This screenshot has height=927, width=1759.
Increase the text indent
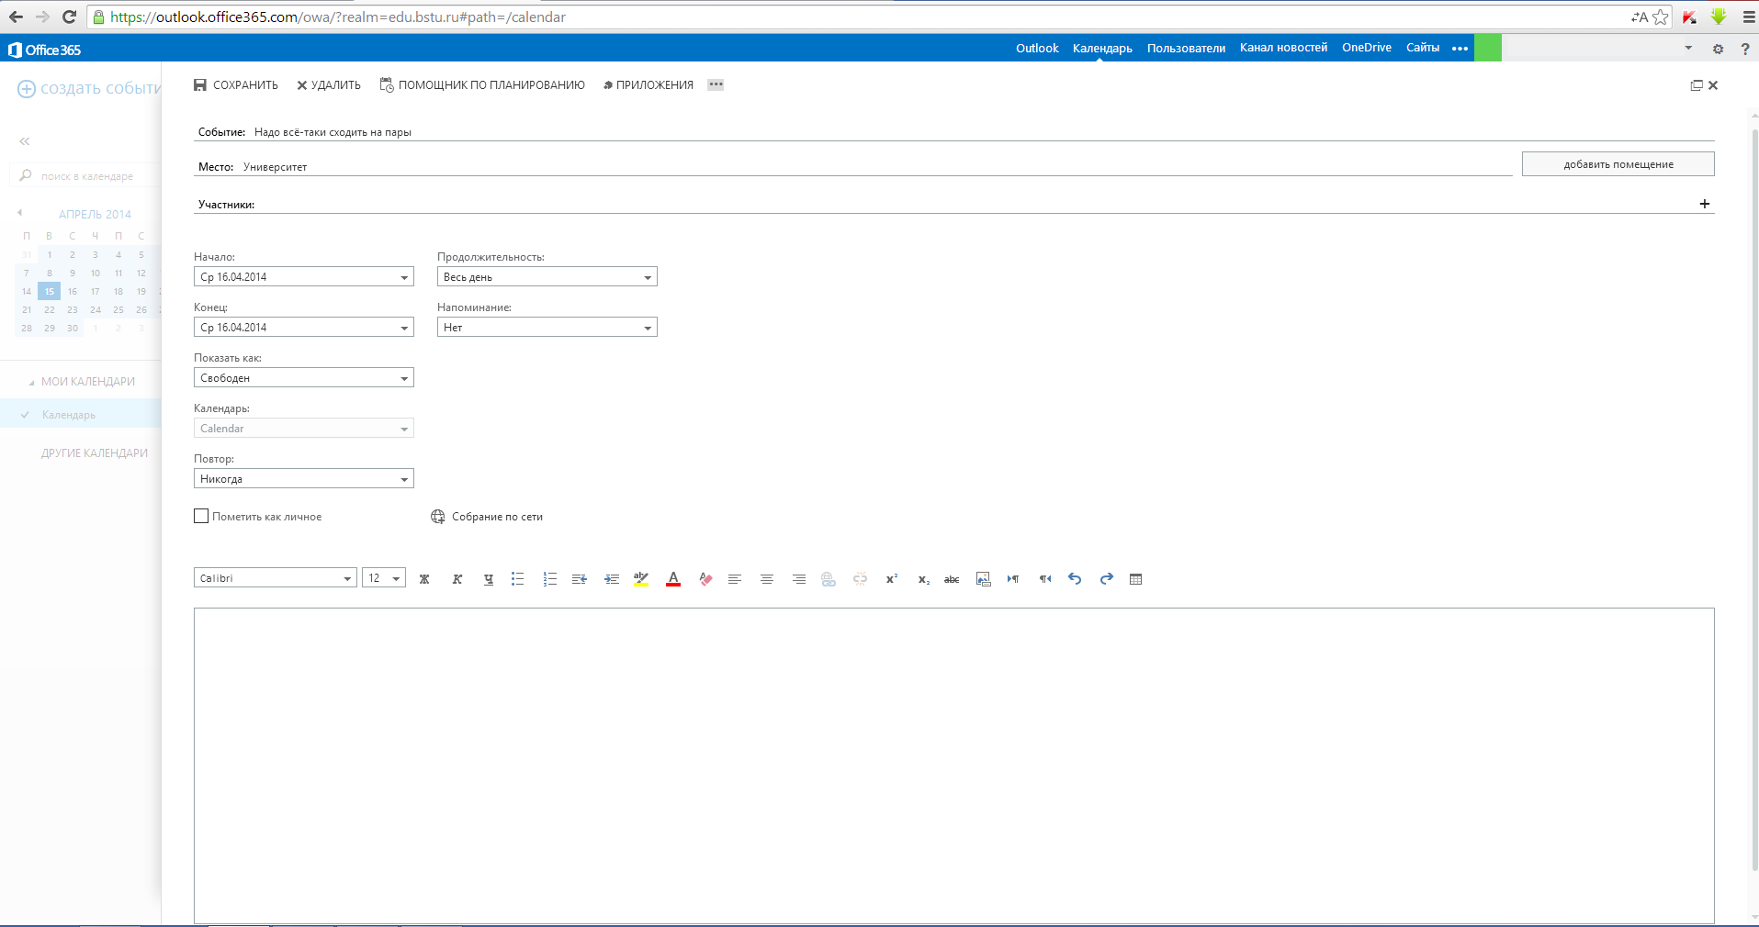click(612, 579)
